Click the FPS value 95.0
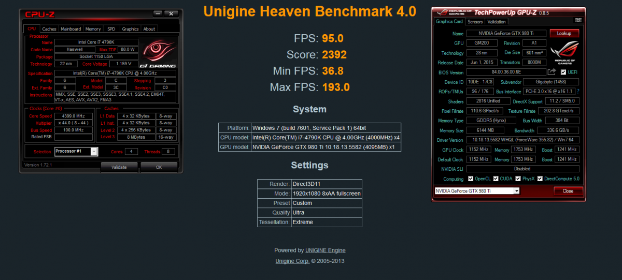 point(333,38)
